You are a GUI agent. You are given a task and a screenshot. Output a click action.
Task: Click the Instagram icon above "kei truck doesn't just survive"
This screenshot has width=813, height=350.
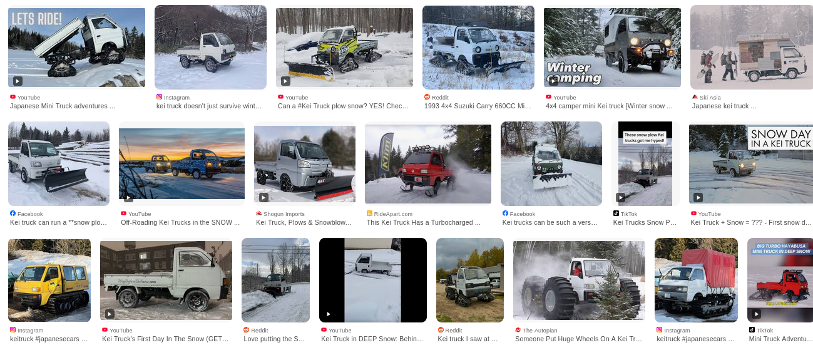[x=159, y=97]
